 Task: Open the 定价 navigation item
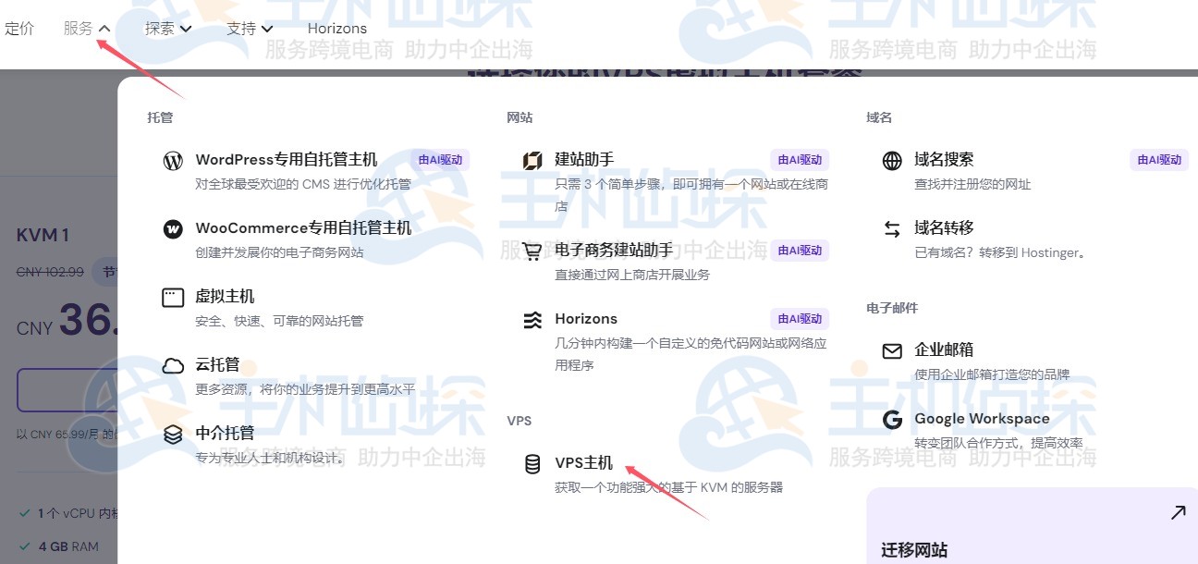[19, 29]
